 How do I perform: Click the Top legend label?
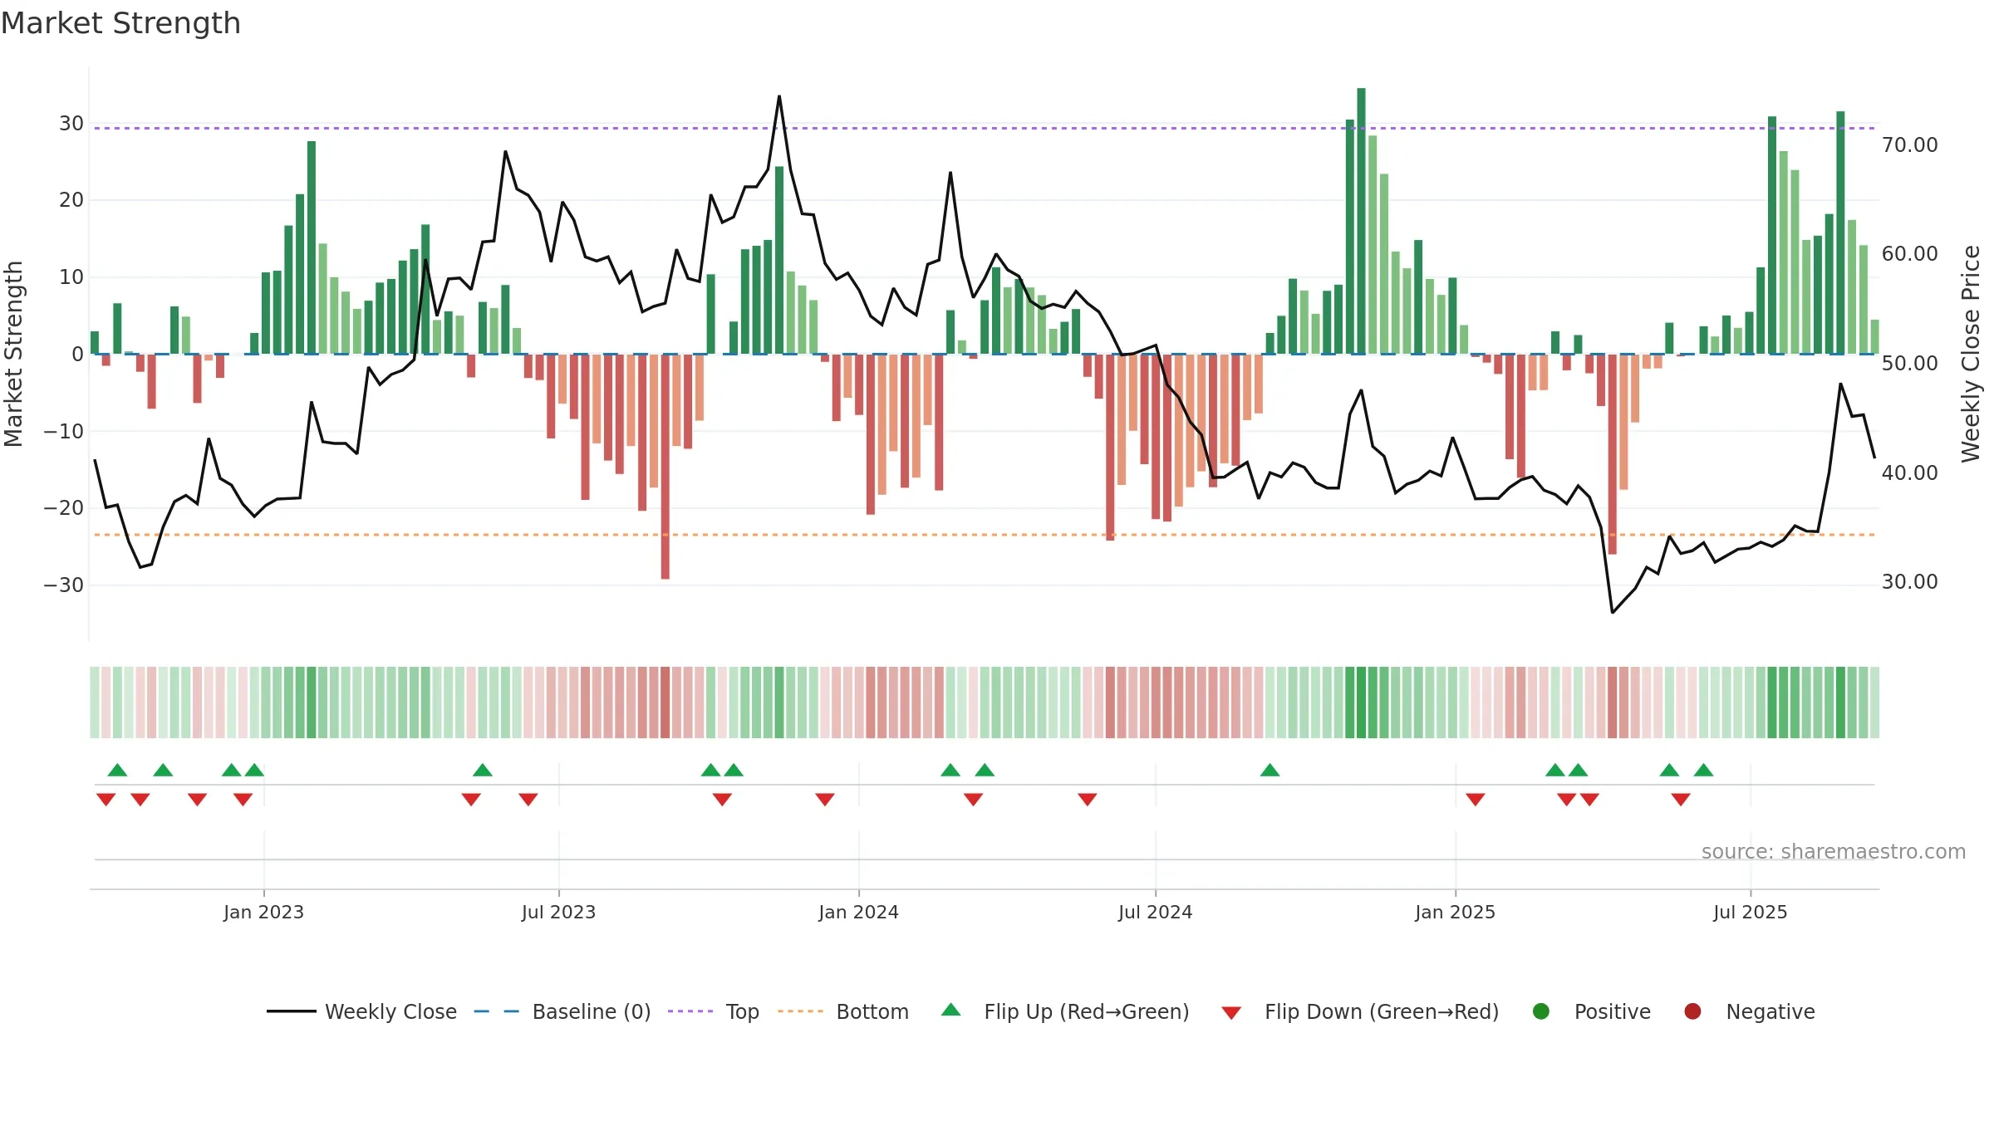point(742,1011)
